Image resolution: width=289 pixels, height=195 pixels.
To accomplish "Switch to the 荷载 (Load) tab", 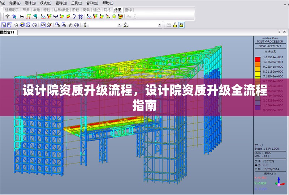I will point(86,10).
